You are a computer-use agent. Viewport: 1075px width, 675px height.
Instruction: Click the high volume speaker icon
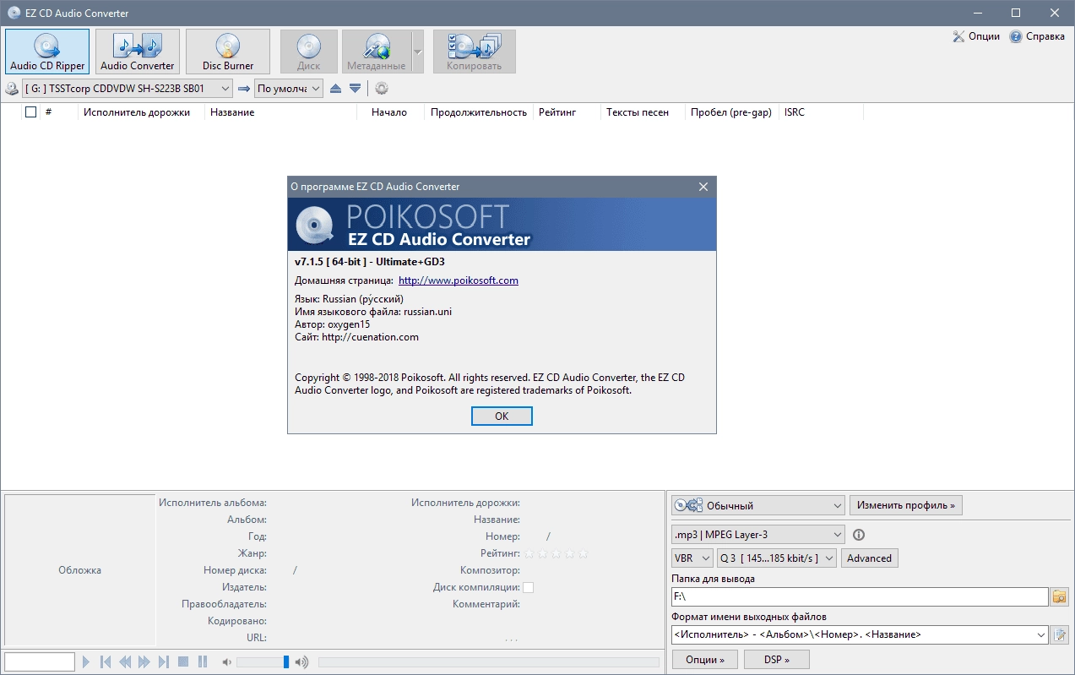[x=302, y=661]
